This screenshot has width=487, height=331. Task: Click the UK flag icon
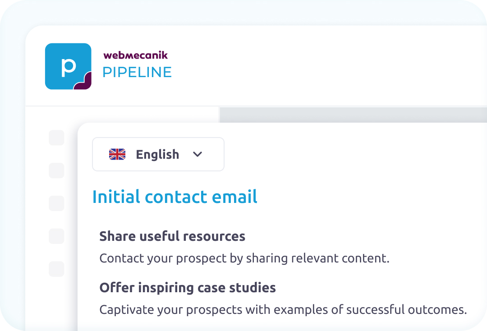point(117,154)
